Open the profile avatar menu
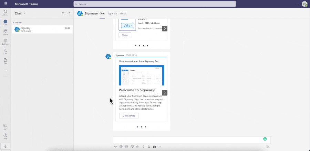310x151 pixels. coord(305,4)
